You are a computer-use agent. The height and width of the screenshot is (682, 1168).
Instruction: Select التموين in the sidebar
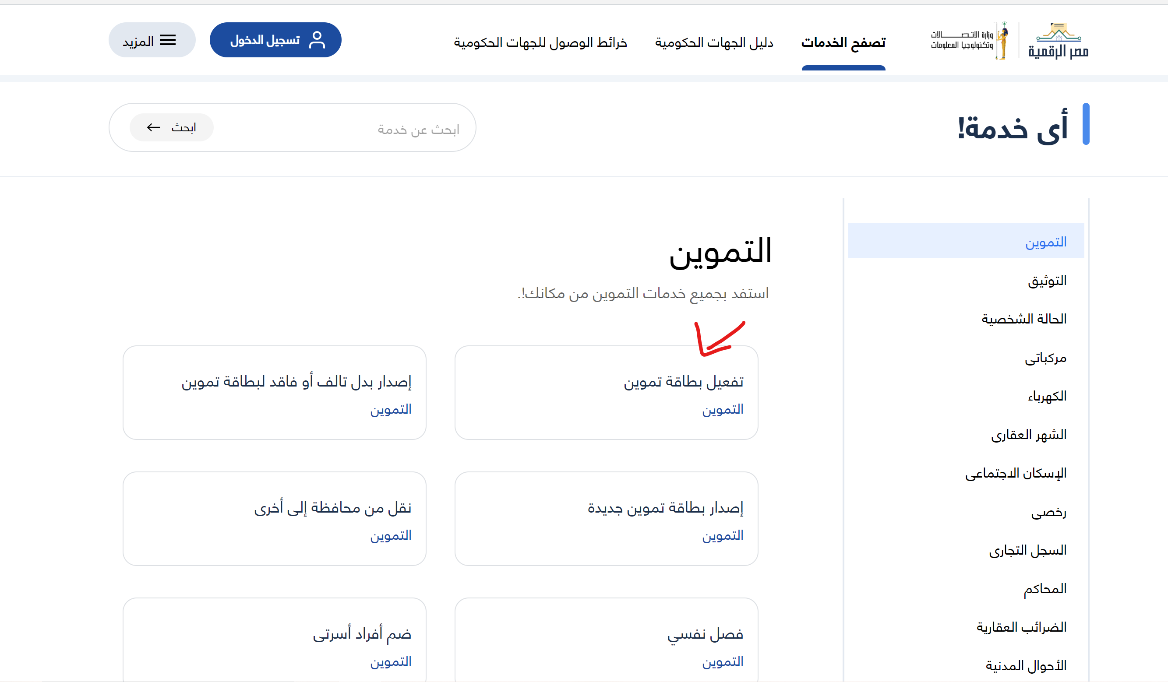point(966,240)
